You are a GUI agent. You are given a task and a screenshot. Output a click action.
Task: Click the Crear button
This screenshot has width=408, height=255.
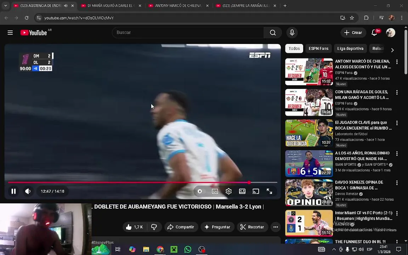click(353, 33)
